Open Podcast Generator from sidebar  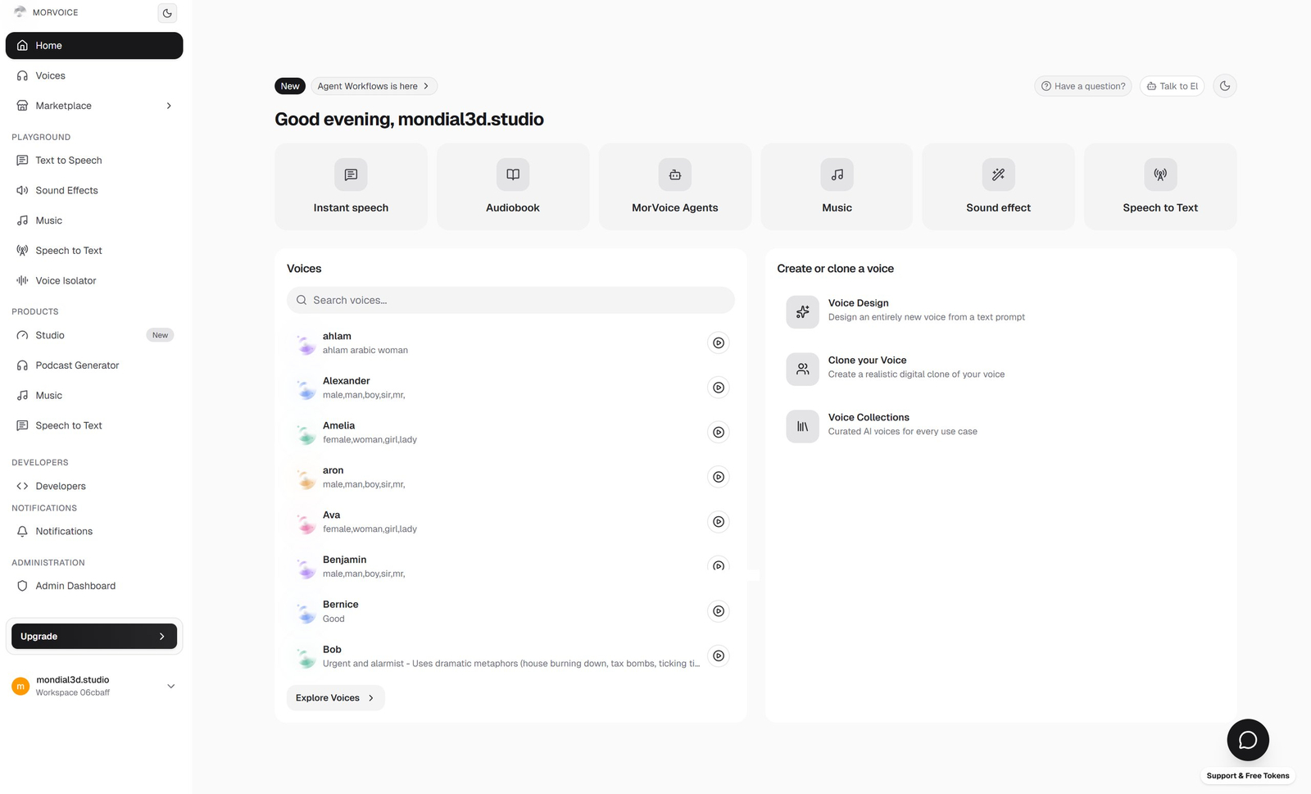77,365
